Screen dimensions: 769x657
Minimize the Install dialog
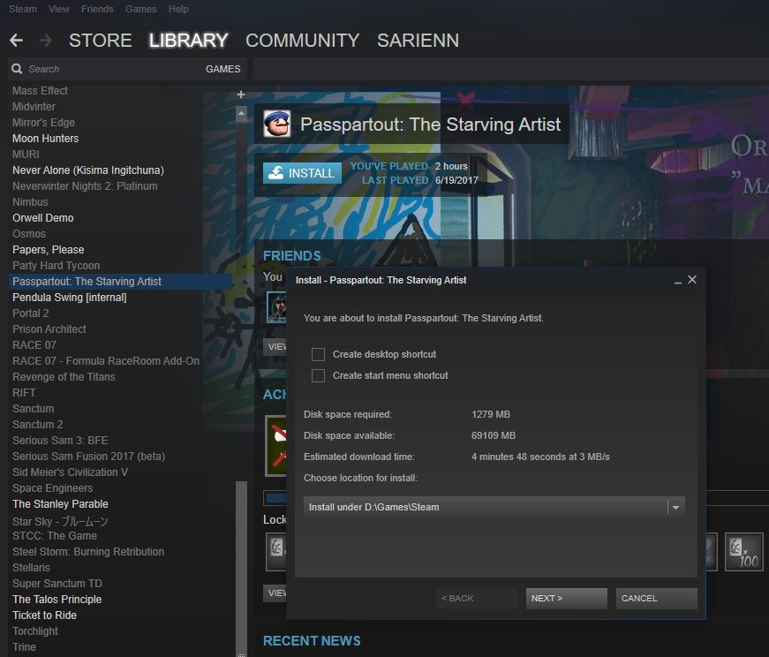(678, 281)
